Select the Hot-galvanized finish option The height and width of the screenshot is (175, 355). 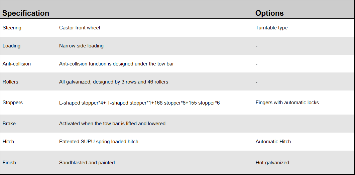272,163
